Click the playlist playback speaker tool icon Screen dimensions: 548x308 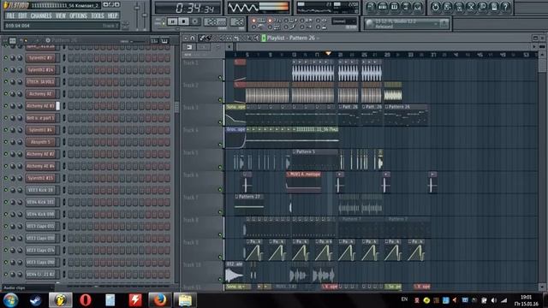pyautogui.click(x=257, y=38)
